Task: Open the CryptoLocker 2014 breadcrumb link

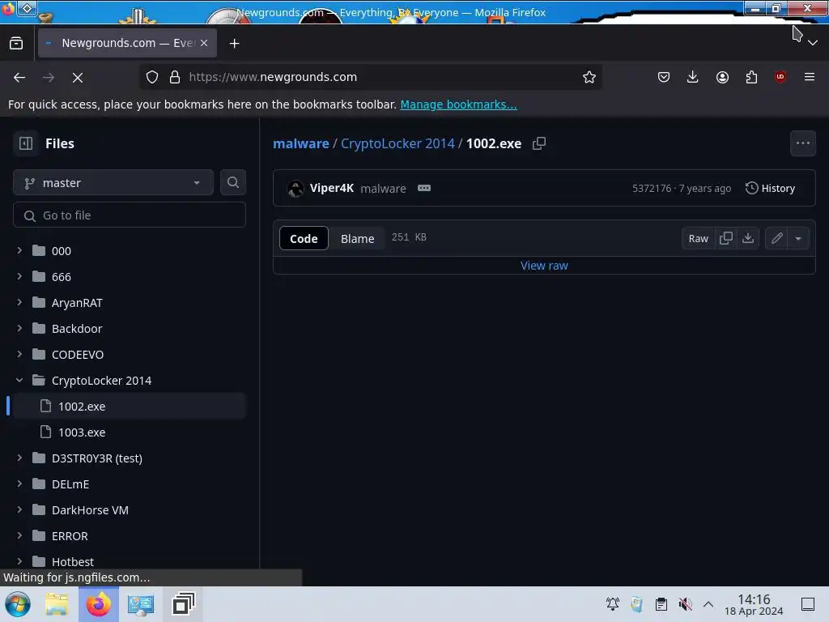Action: pos(397,143)
